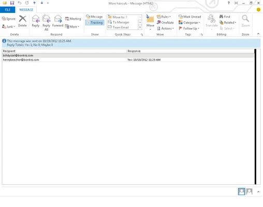263x207 pixels.
Task: Click the Delete X icon
Action: pos(23,19)
